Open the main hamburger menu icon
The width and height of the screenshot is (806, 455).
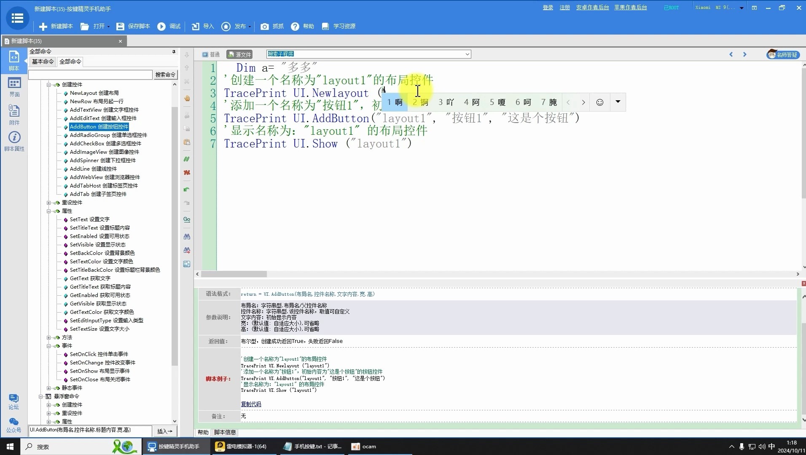coord(17,18)
